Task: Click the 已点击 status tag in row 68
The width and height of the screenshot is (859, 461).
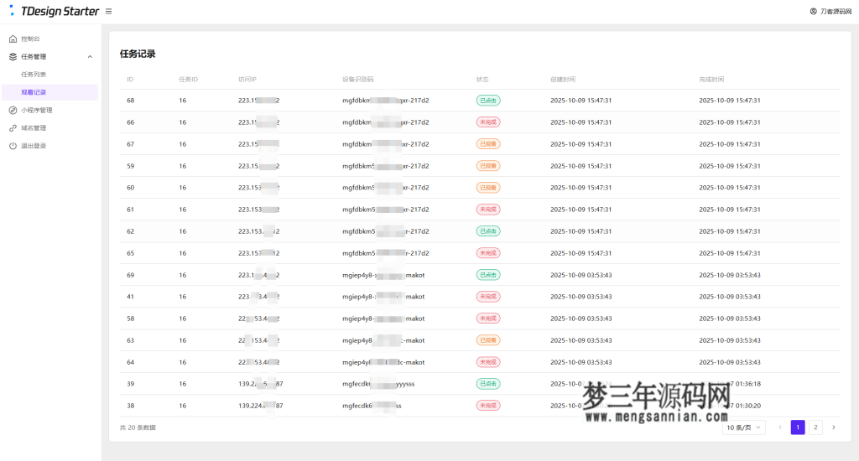Action: point(488,101)
